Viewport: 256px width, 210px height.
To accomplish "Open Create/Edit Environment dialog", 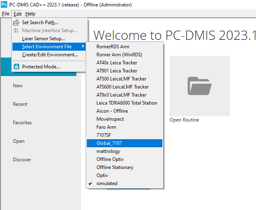I will click(50, 55).
